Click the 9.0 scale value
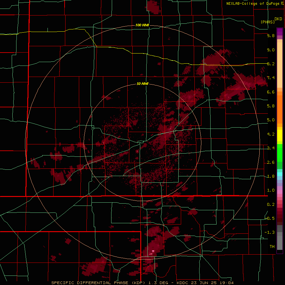The image size is (285, 285). pos(271,50)
